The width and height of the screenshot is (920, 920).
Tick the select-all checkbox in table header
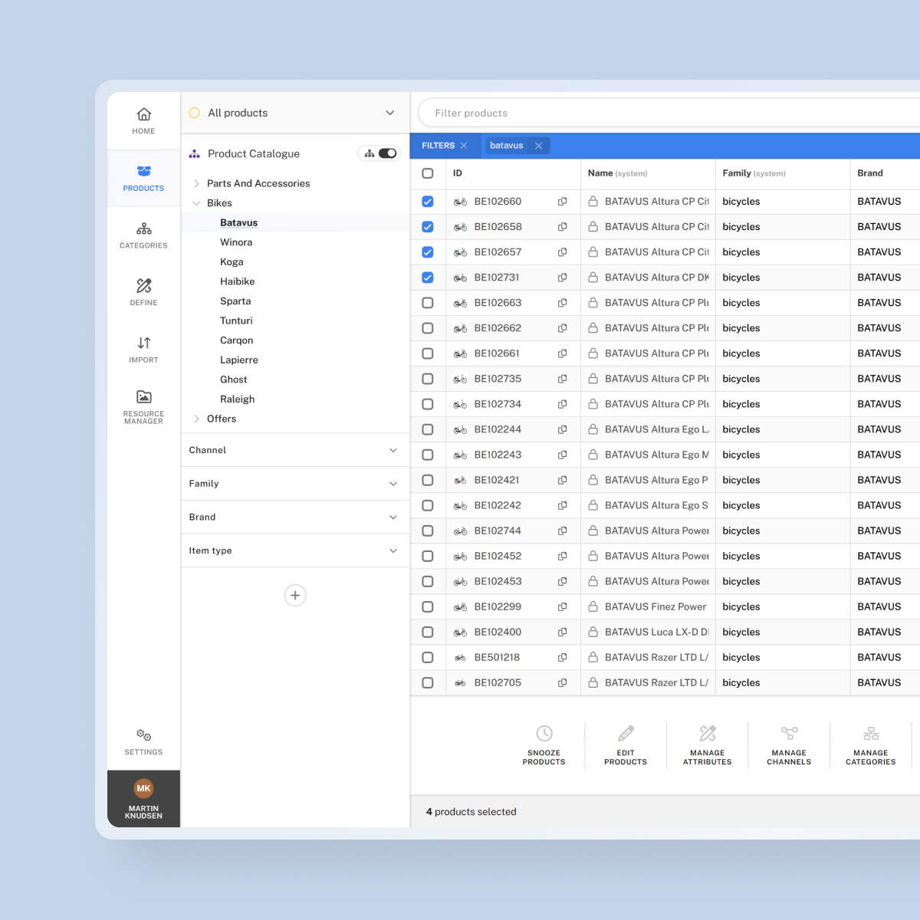click(428, 173)
